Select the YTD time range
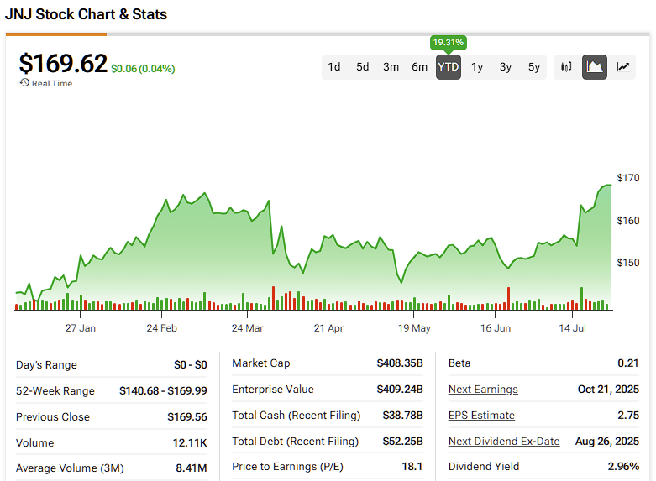The height and width of the screenshot is (481, 656). pos(449,67)
